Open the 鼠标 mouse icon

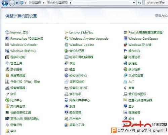pos(7,94)
